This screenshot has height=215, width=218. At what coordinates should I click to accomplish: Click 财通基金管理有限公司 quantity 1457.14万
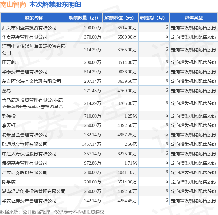91,144
